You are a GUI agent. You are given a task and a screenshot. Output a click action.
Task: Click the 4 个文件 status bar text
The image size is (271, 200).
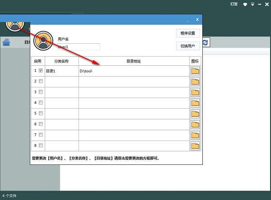[9, 195]
